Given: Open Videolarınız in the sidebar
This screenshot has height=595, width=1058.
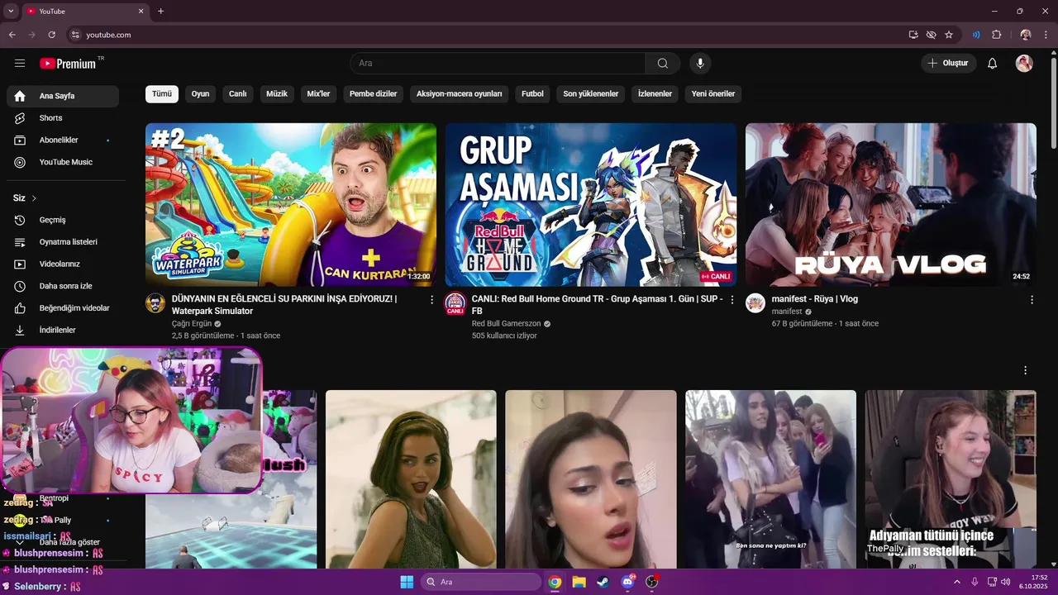Looking at the screenshot, I should pyautogui.click(x=63, y=264).
